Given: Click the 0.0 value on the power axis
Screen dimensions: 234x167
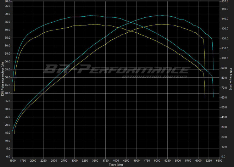Looking at the screenshot, I should click(8, 156).
